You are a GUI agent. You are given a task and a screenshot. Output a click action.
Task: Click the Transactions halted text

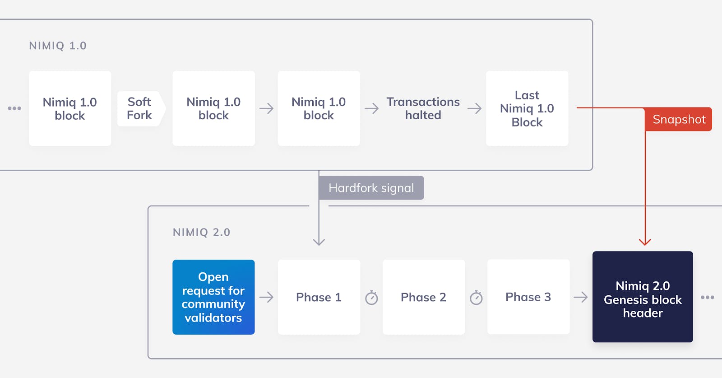423,108
